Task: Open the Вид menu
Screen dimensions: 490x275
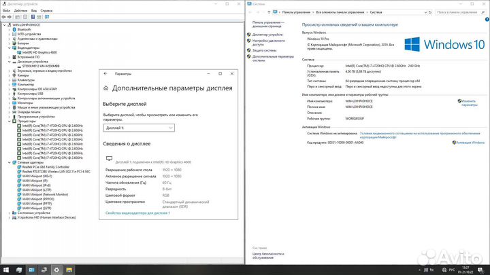Action: [34, 11]
